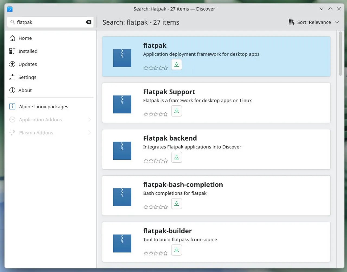Image resolution: width=347 pixels, height=272 pixels.
Task: Focus the search field containing flatpak
Action: (x=50, y=22)
